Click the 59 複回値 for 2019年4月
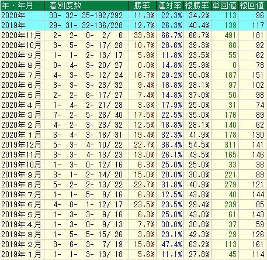Image resolution: width=267 pixels, height=260 pixels. click(260, 224)
